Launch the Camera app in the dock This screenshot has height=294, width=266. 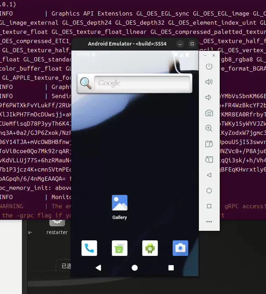pos(181,248)
